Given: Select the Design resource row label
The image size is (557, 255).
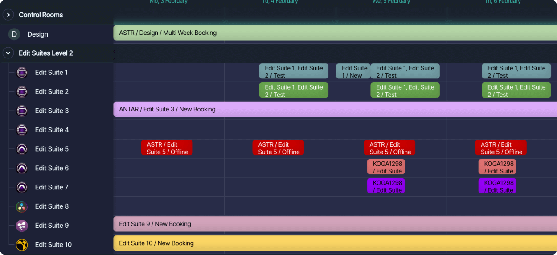Looking at the screenshot, I should 38,34.
